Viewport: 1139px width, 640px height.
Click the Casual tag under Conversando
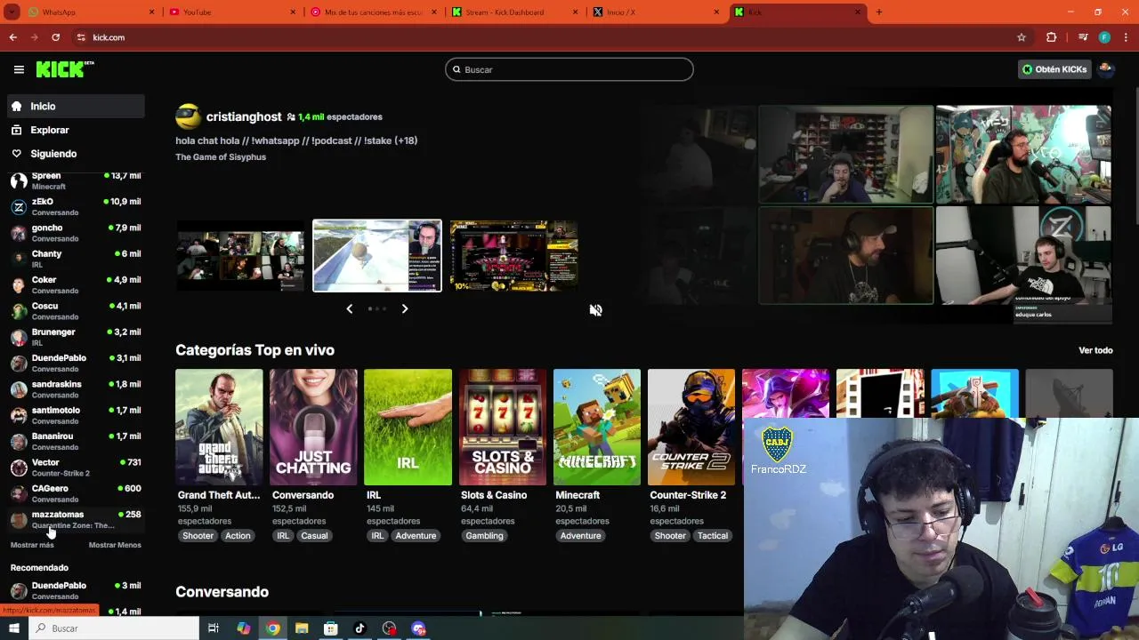coord(314,536)
